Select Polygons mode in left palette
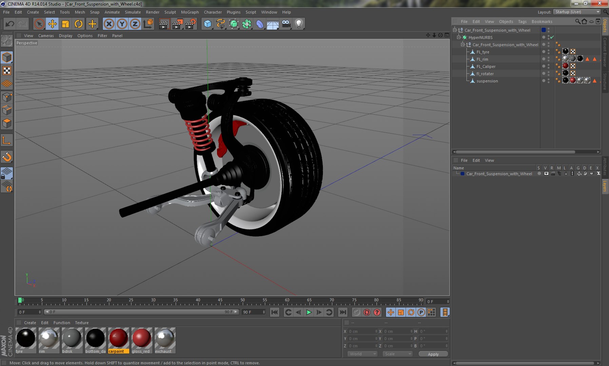This screenshot has width=609, height=366. [x=7, y=123]
